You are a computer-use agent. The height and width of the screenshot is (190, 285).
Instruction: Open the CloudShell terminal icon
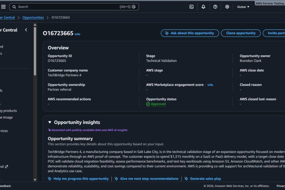[x=192, y=7]
